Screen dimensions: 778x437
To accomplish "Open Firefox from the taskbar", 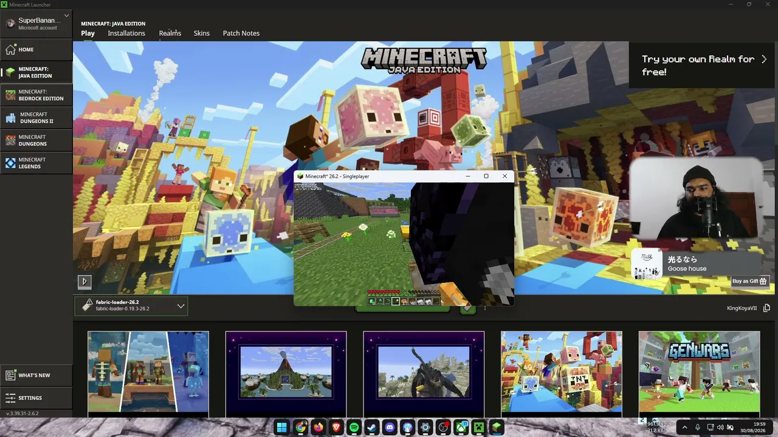I will [318, 427].
